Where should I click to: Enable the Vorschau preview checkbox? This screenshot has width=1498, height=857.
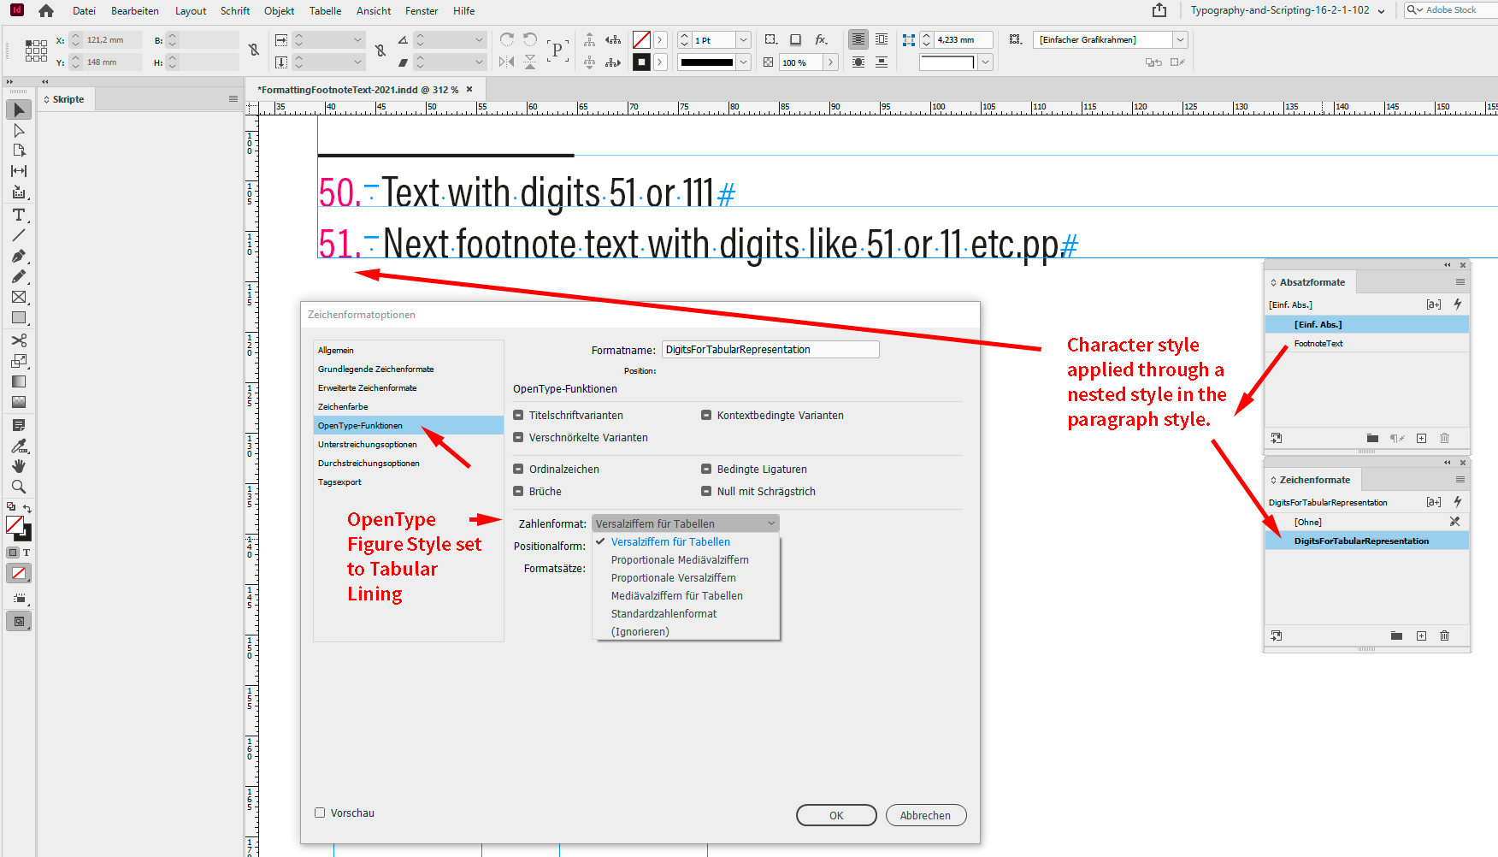320,813
